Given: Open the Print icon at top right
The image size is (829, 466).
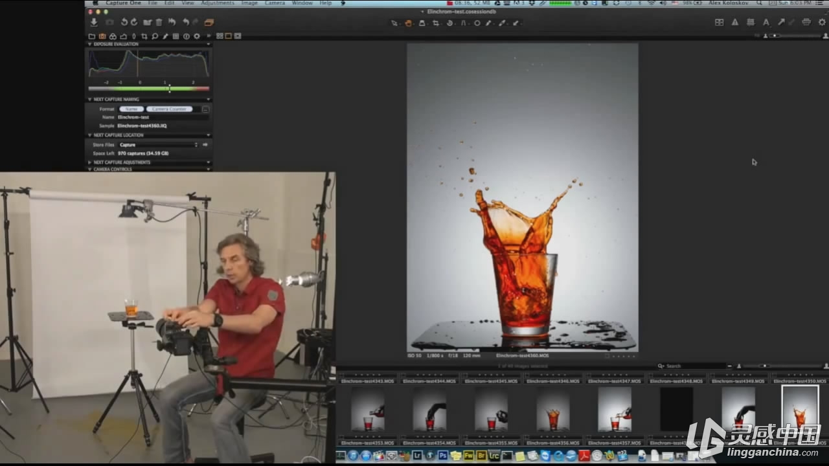Looking at the screenshot, I should [806, 22].
